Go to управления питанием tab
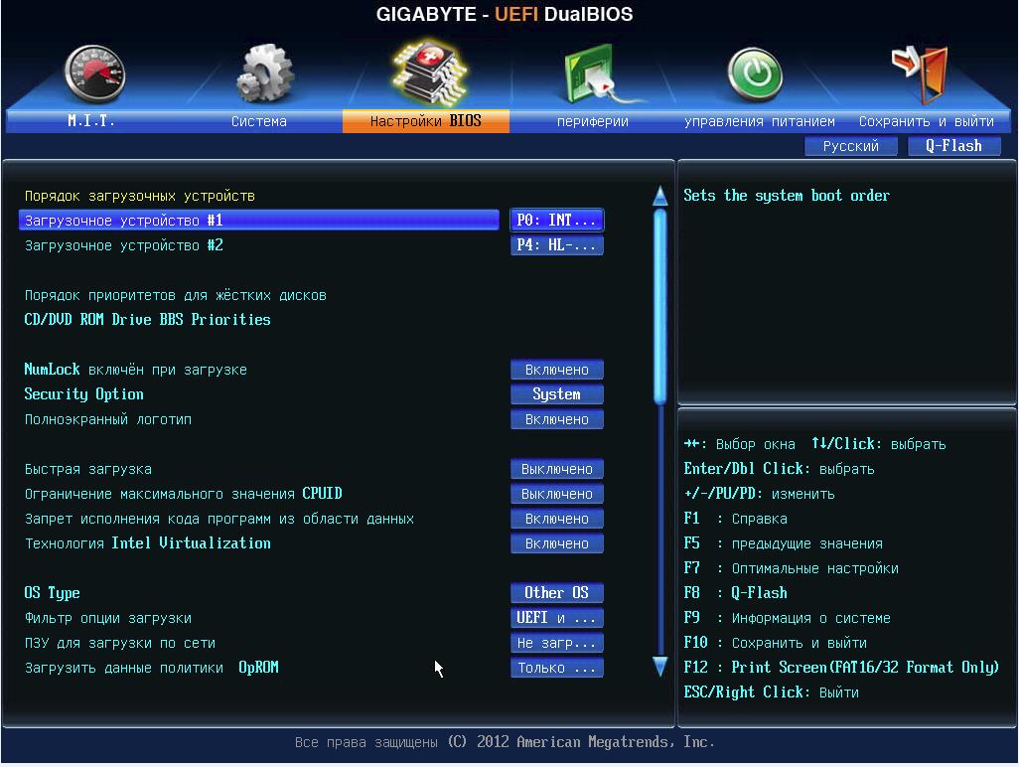 (x=759, y=121)
